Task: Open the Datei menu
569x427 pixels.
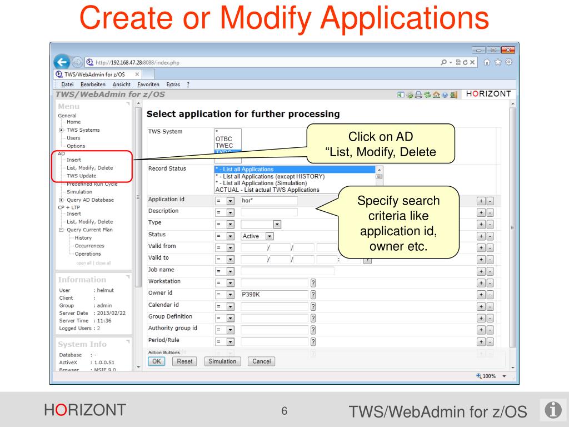Action: pos(67,85)
